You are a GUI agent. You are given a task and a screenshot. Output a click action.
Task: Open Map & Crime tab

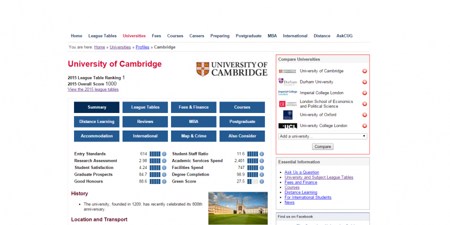[193, 136]
